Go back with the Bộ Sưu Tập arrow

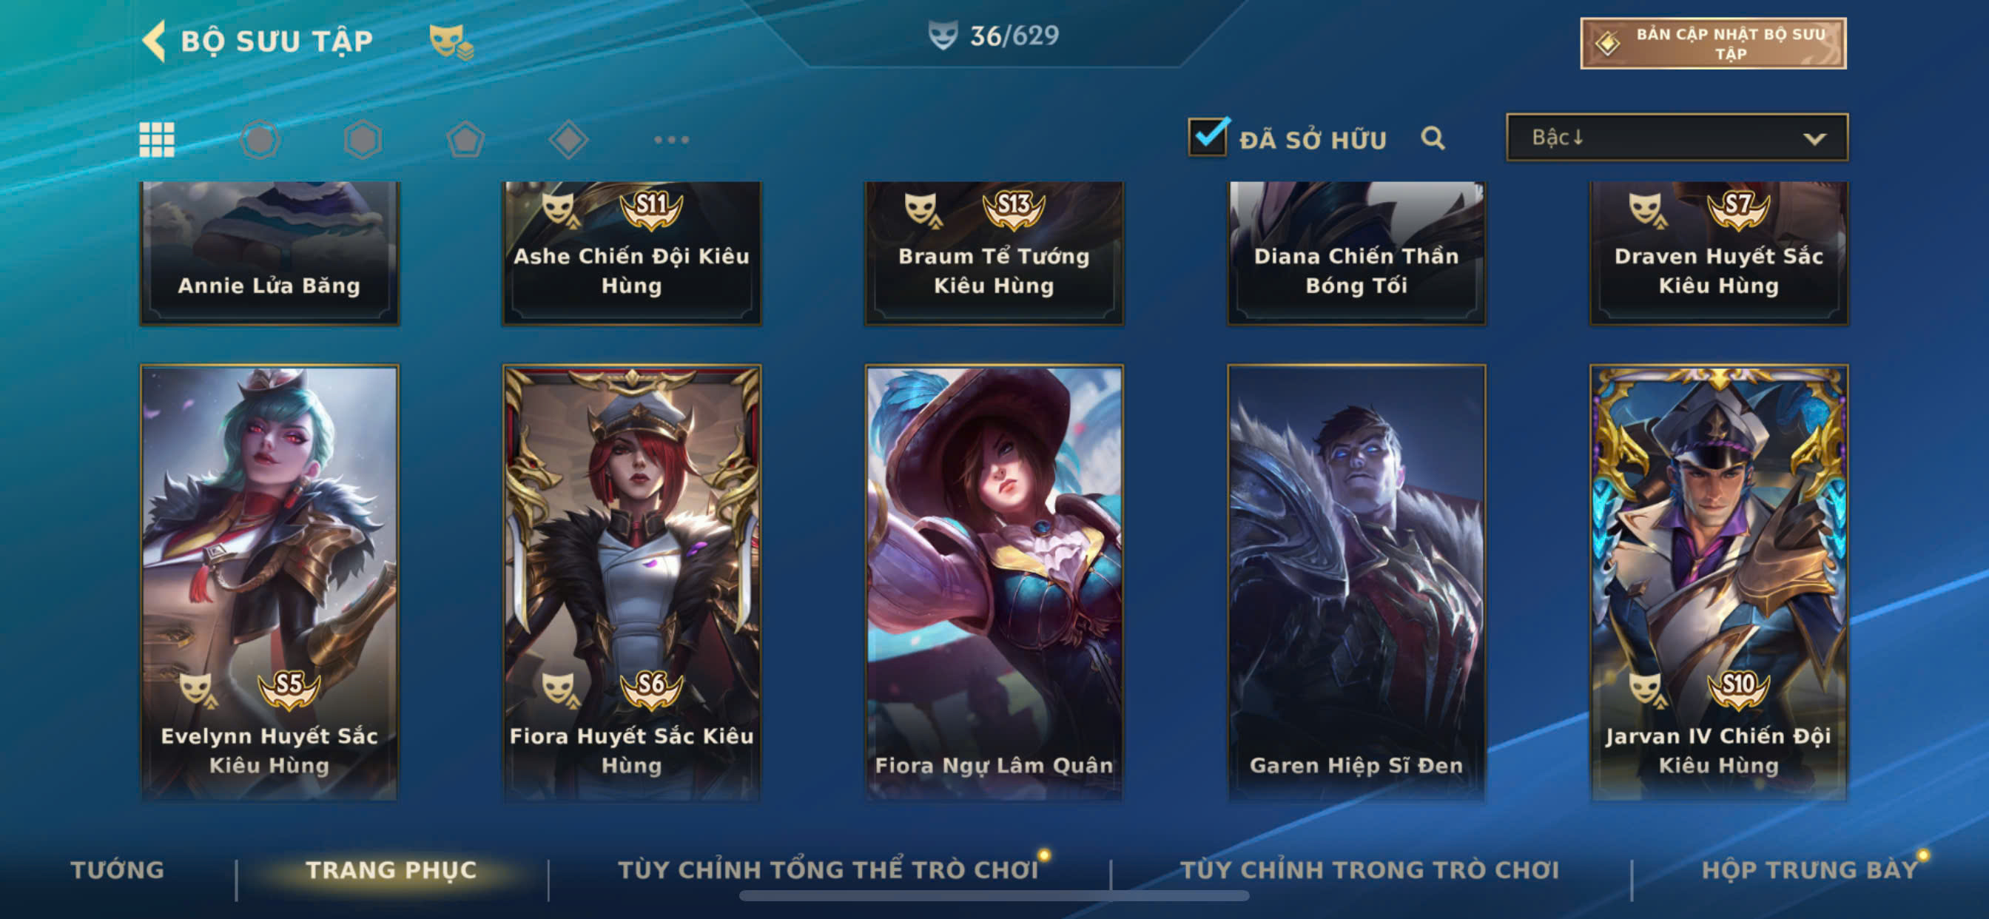(x=154, y=40)
